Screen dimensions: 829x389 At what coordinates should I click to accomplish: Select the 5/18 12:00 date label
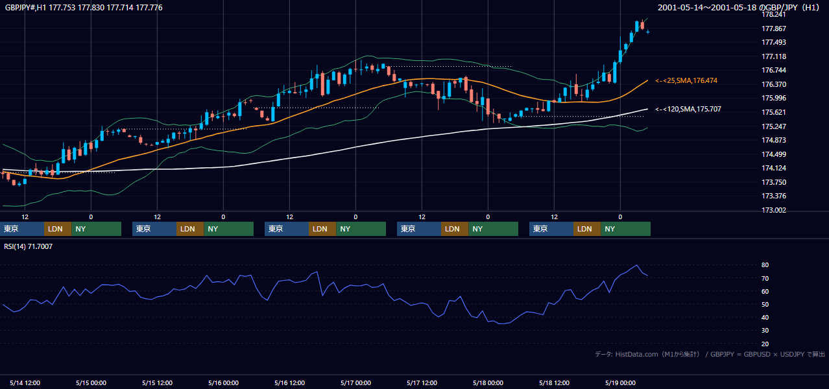554,383
